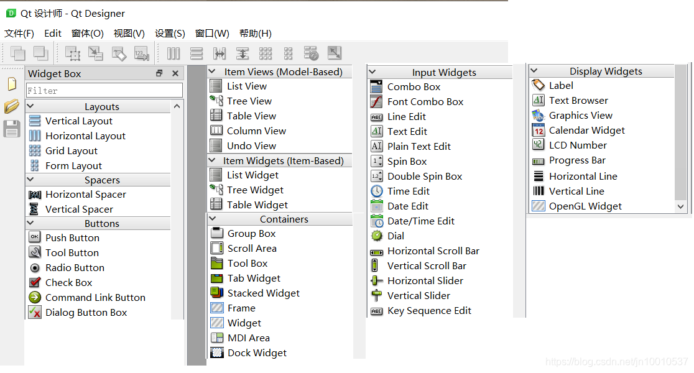Click the Edit Tab Order toolbar icon
Image resolution: width=694 pixels, height=373 pixels.
pos(142,53)
